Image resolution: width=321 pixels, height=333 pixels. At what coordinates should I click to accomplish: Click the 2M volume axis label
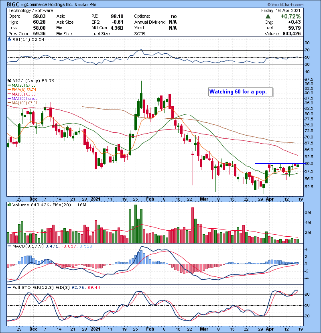[308, 233]
